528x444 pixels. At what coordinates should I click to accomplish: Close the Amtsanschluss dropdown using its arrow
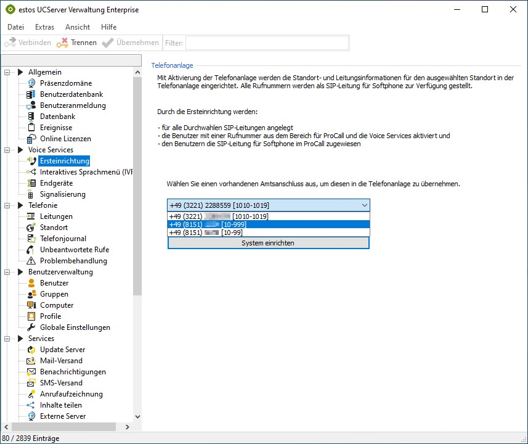pyautogui.click(x=363, y=205)
